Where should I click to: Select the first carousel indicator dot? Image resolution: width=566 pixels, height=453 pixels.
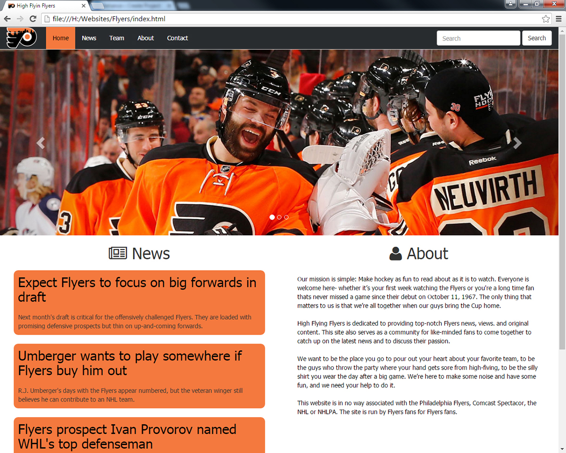(x=272, y=217)
